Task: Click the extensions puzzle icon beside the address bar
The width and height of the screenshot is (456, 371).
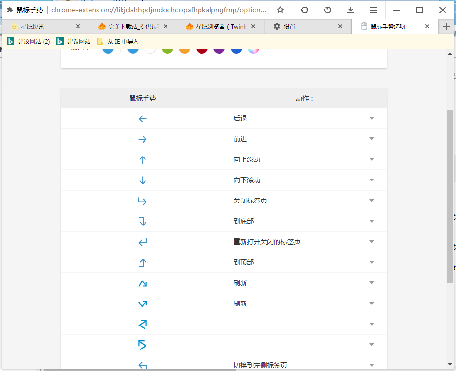Action: [x=10, y=10]
